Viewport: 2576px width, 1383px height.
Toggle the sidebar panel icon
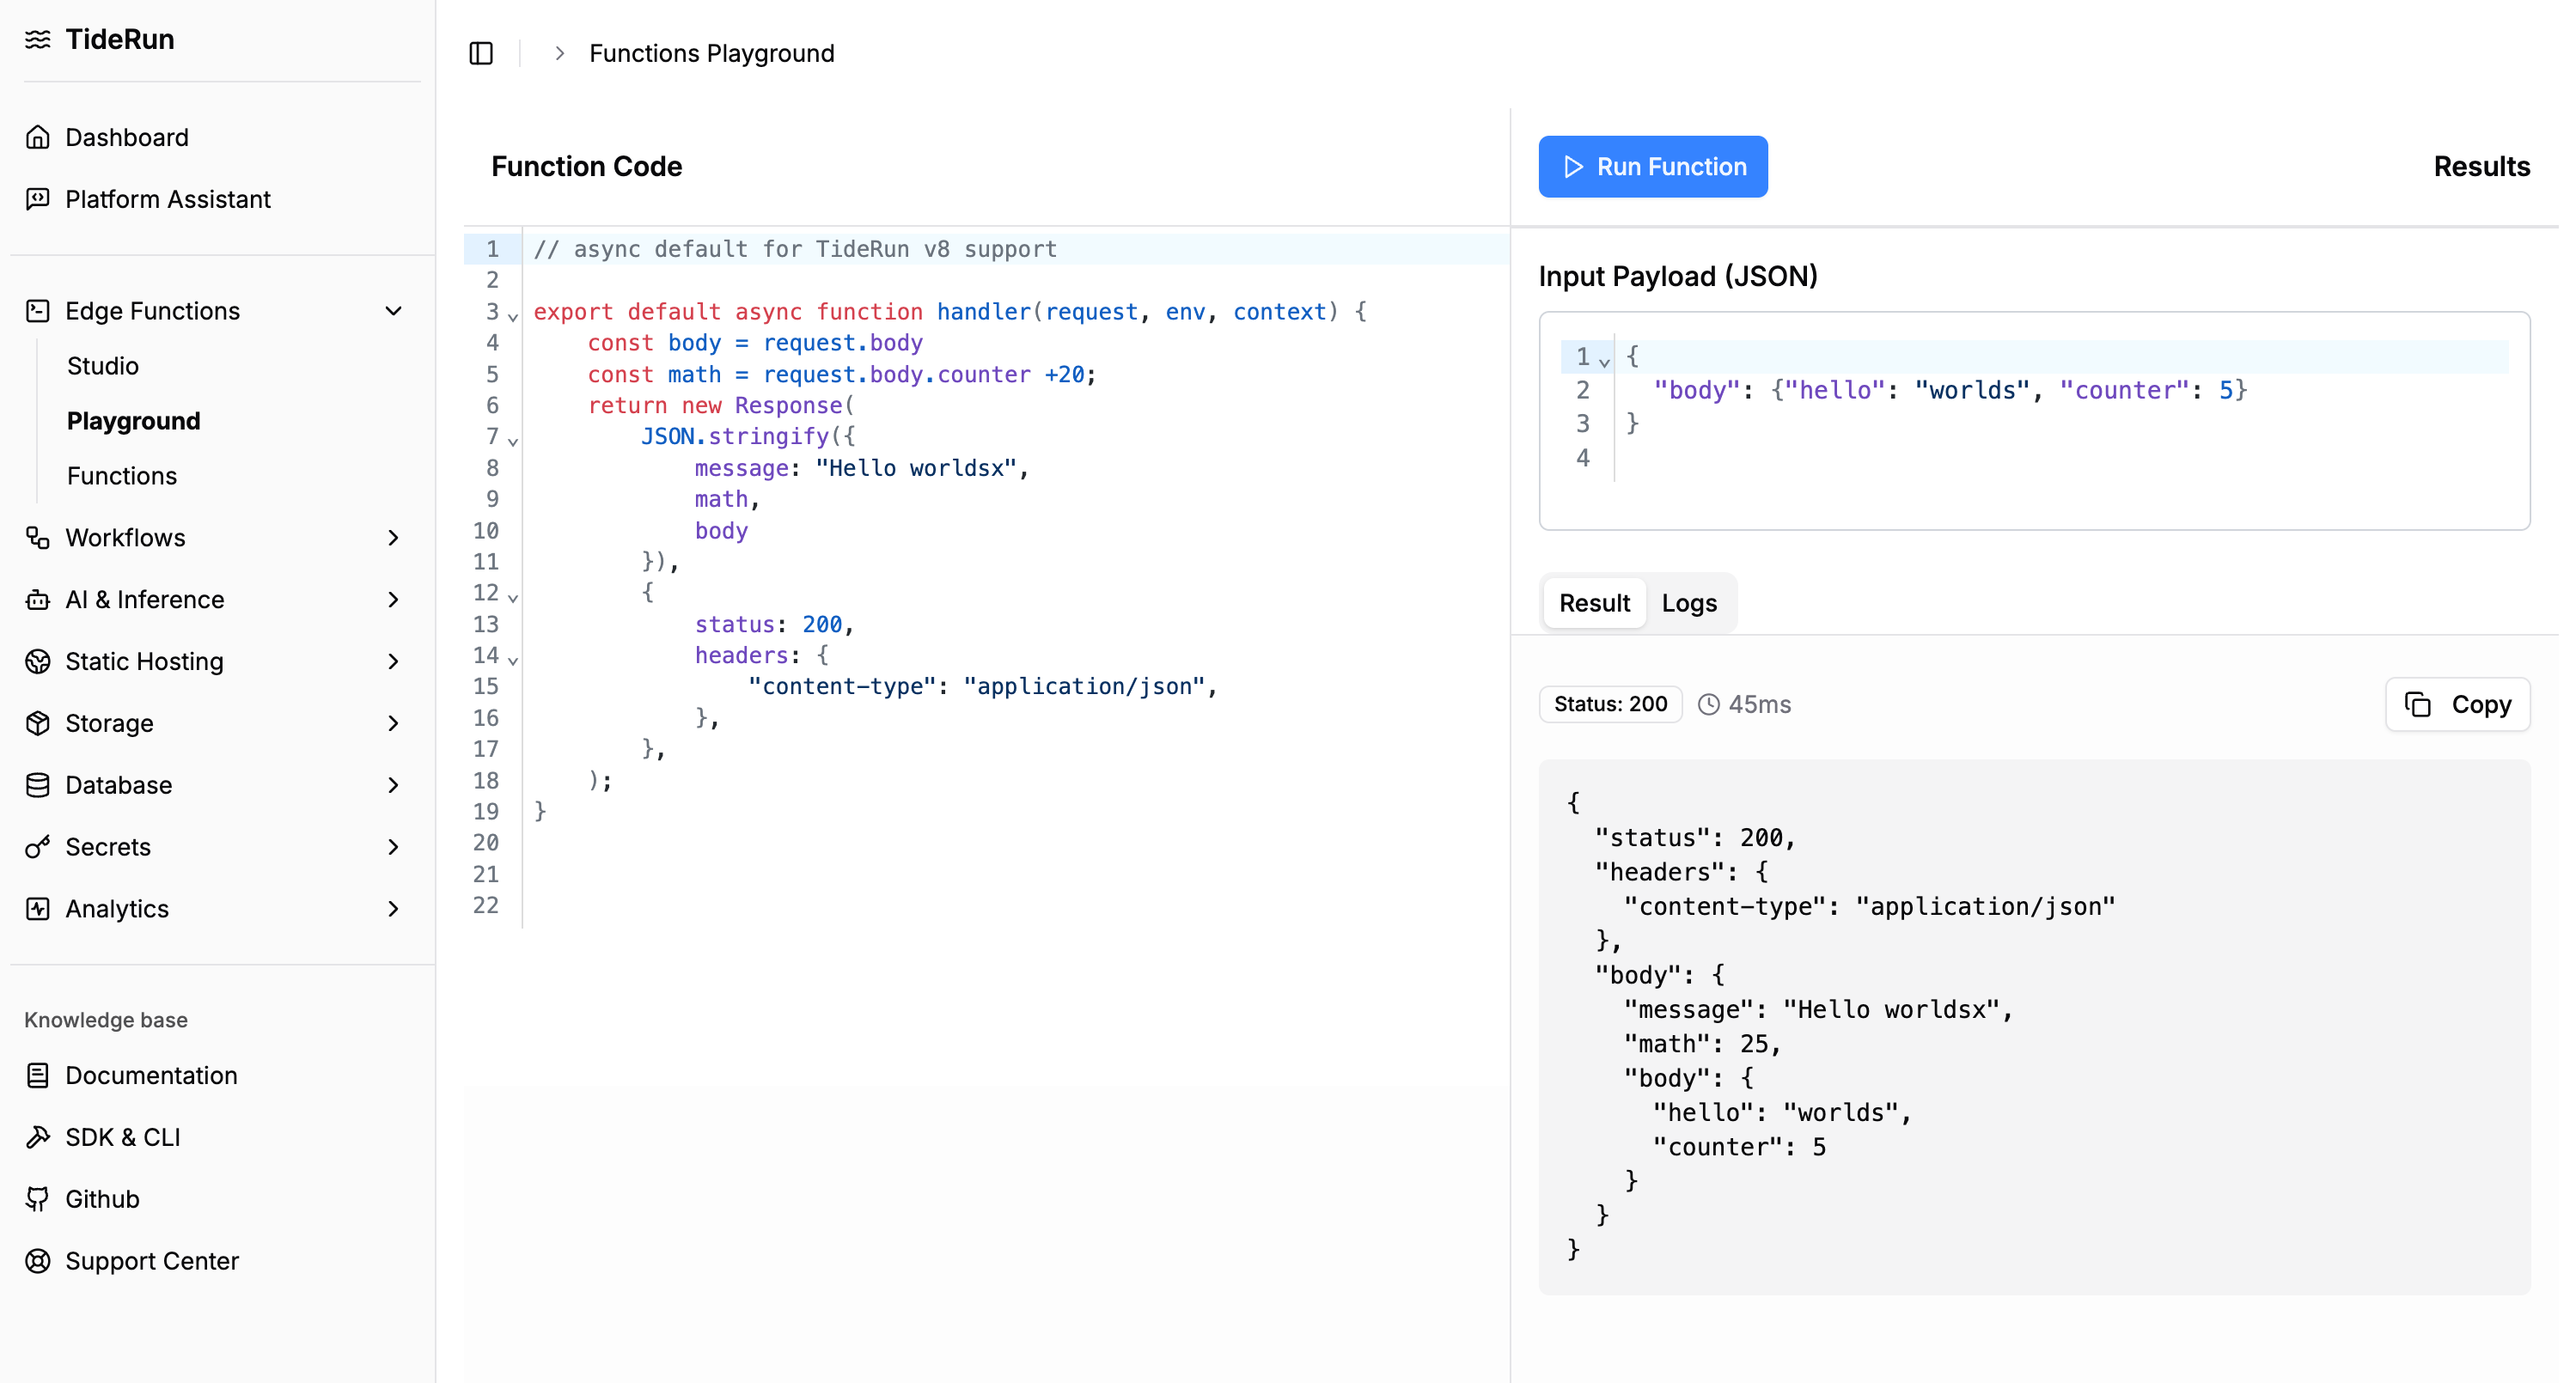481,53
